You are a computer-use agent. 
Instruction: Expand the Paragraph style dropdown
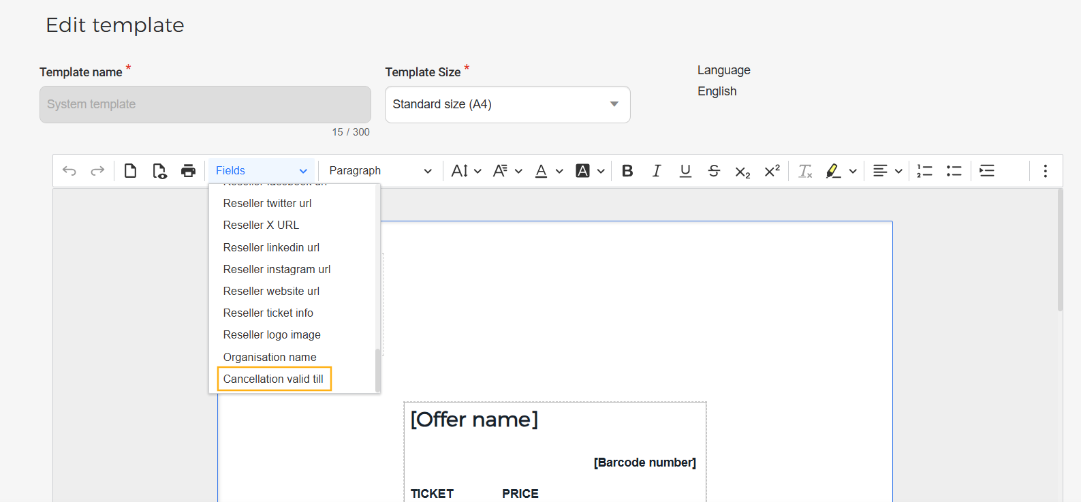380,171
